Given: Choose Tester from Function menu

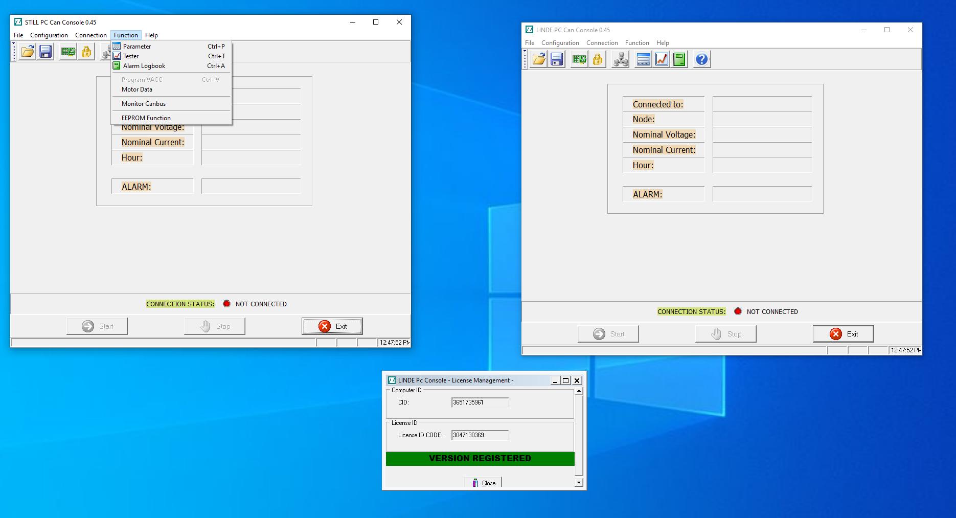Looking at the screenshot, I should click(171, 56).
